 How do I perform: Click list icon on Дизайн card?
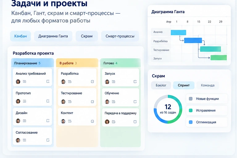(x=24, y=121)
